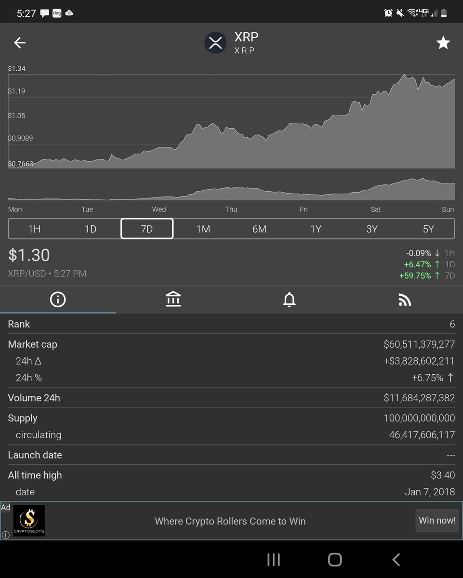View XRP news feed via RSS icon
The height and width of the screenshot is (578, 463).
point(405,299)
